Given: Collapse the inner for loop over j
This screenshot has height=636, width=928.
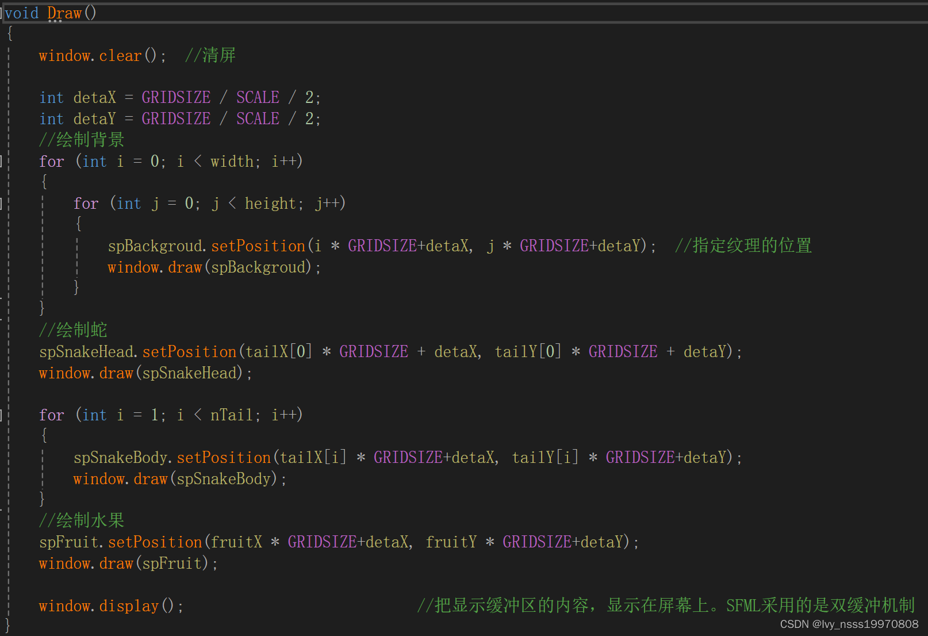Looking at the screenshot, I should (3, 203).
